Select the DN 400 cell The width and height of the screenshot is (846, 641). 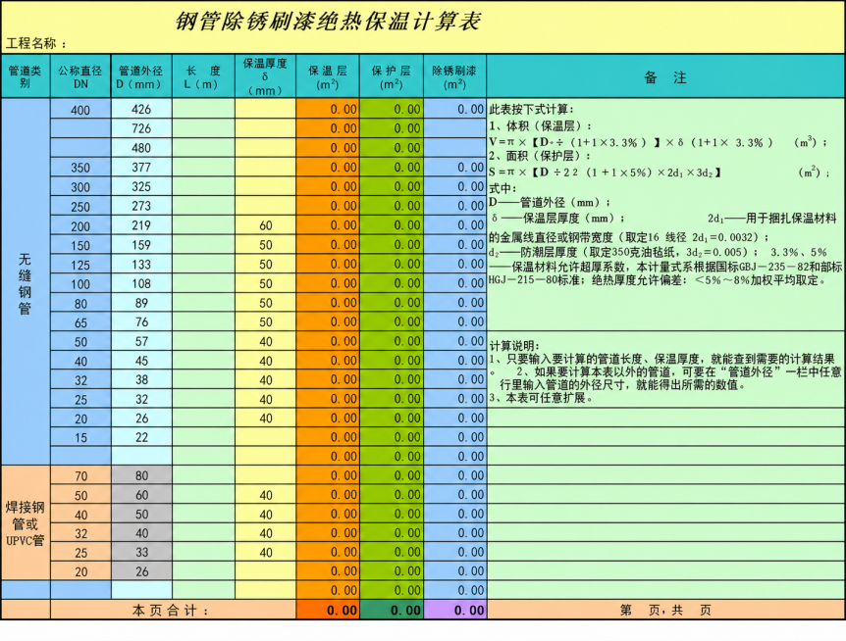point(80,110)
